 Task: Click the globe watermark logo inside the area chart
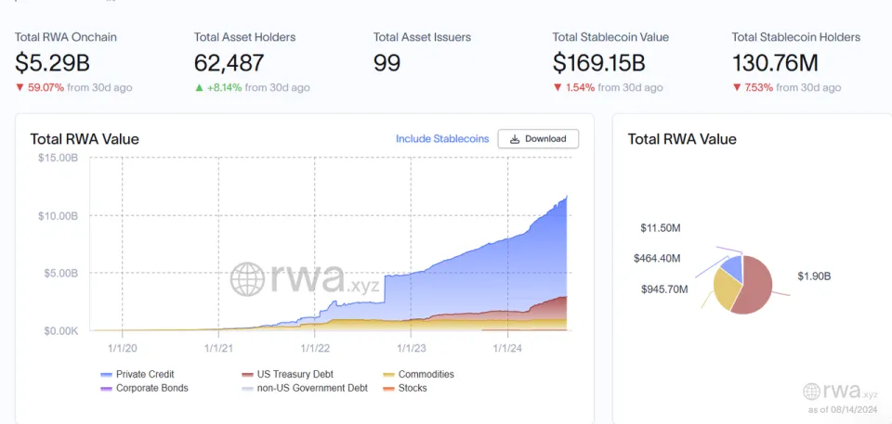click(249, 279)
